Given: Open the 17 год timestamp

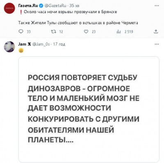Looking at the screenshot, I should tap(59, 44).
